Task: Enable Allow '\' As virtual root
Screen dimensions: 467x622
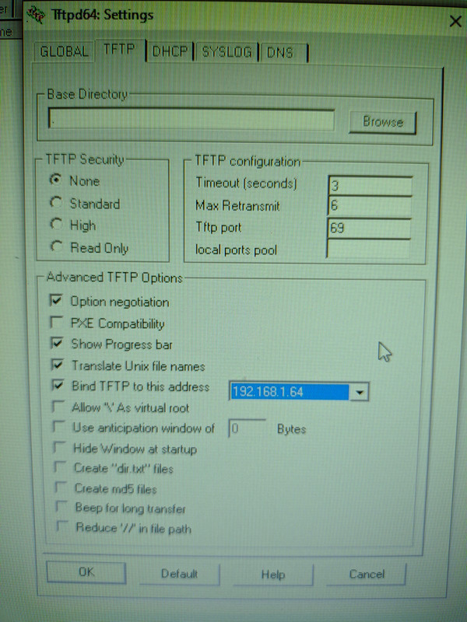Action: 58,406
